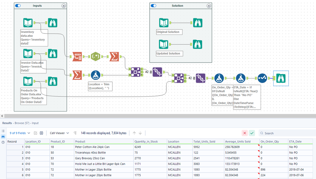The height and width of the screenshot is (179, 316).
Task: Click the '258.782609' average units cell
Action: click(242, 147)
